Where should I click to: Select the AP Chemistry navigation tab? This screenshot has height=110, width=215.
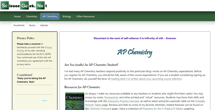50,16
